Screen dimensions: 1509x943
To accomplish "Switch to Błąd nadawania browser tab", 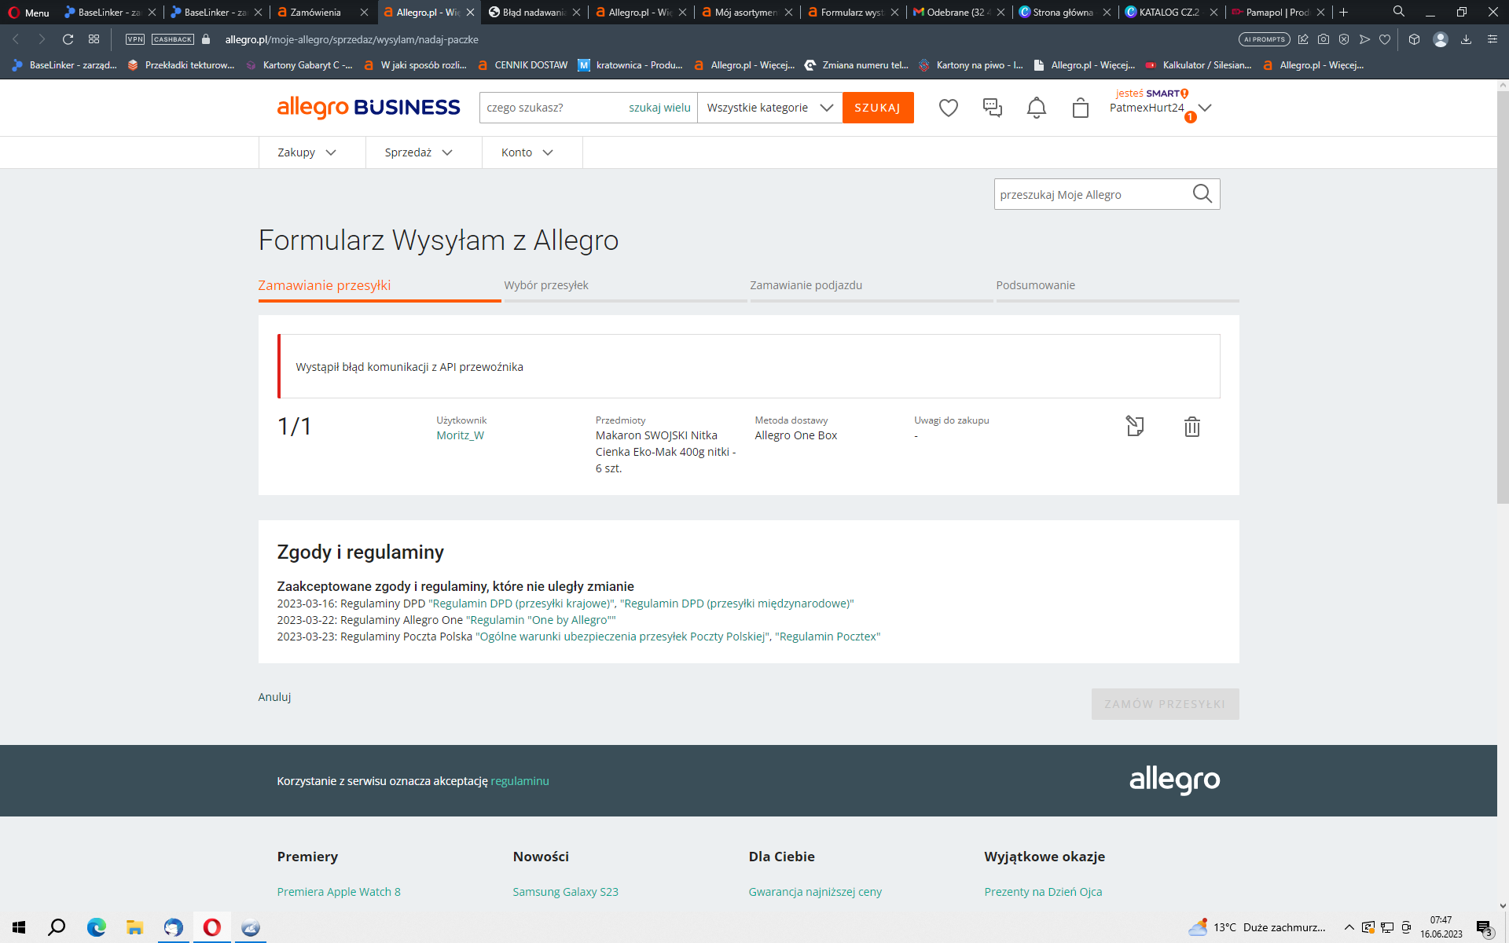I will (534, 12).
